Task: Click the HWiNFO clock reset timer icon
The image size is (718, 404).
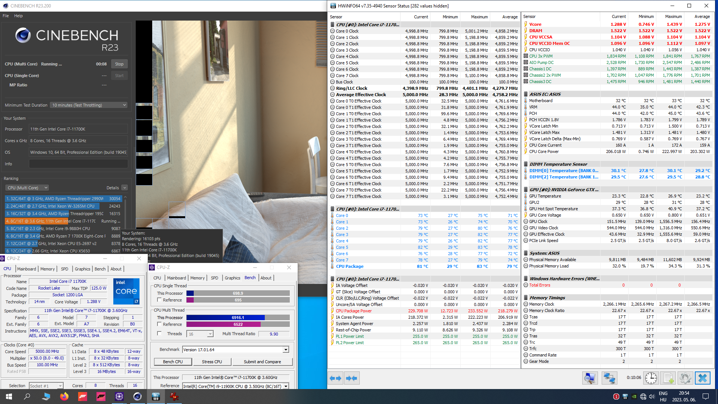Action: (651, 378)
